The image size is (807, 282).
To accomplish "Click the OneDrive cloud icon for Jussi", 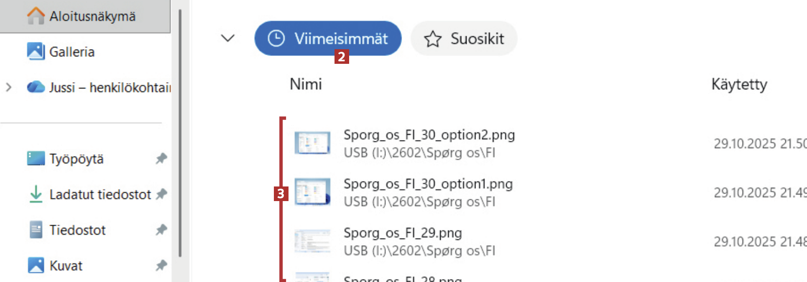I will (36, 87).
